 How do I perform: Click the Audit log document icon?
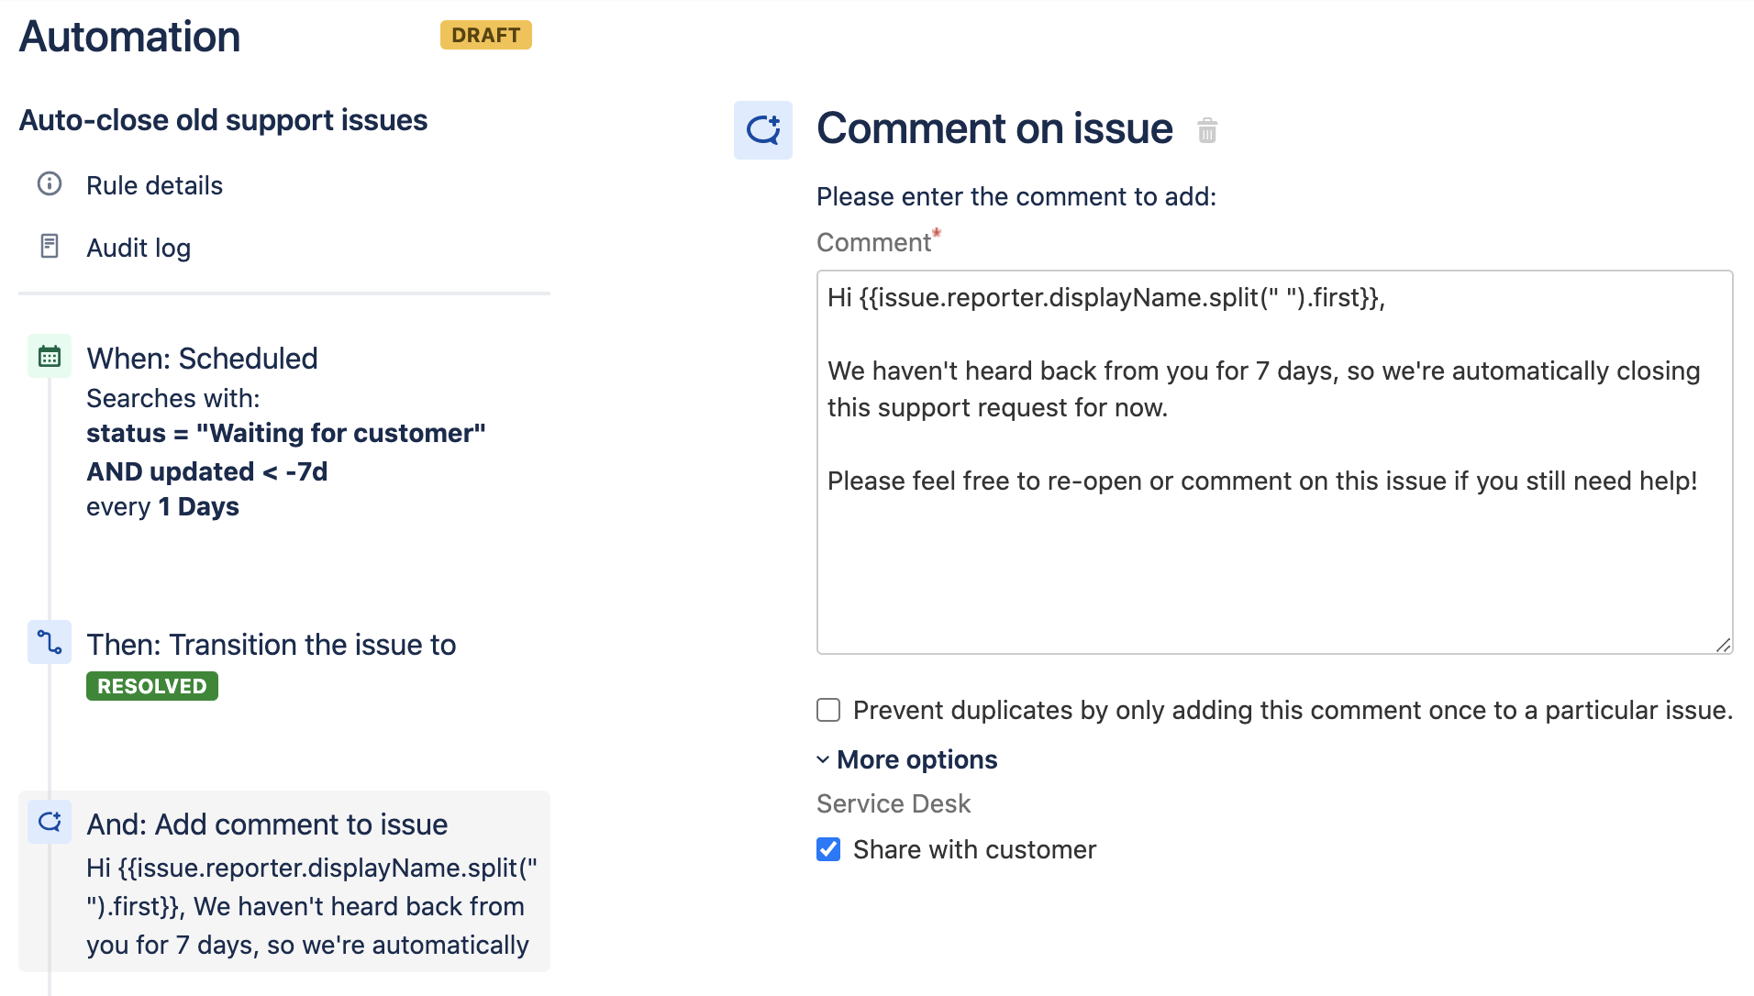[x=50, y=247]
